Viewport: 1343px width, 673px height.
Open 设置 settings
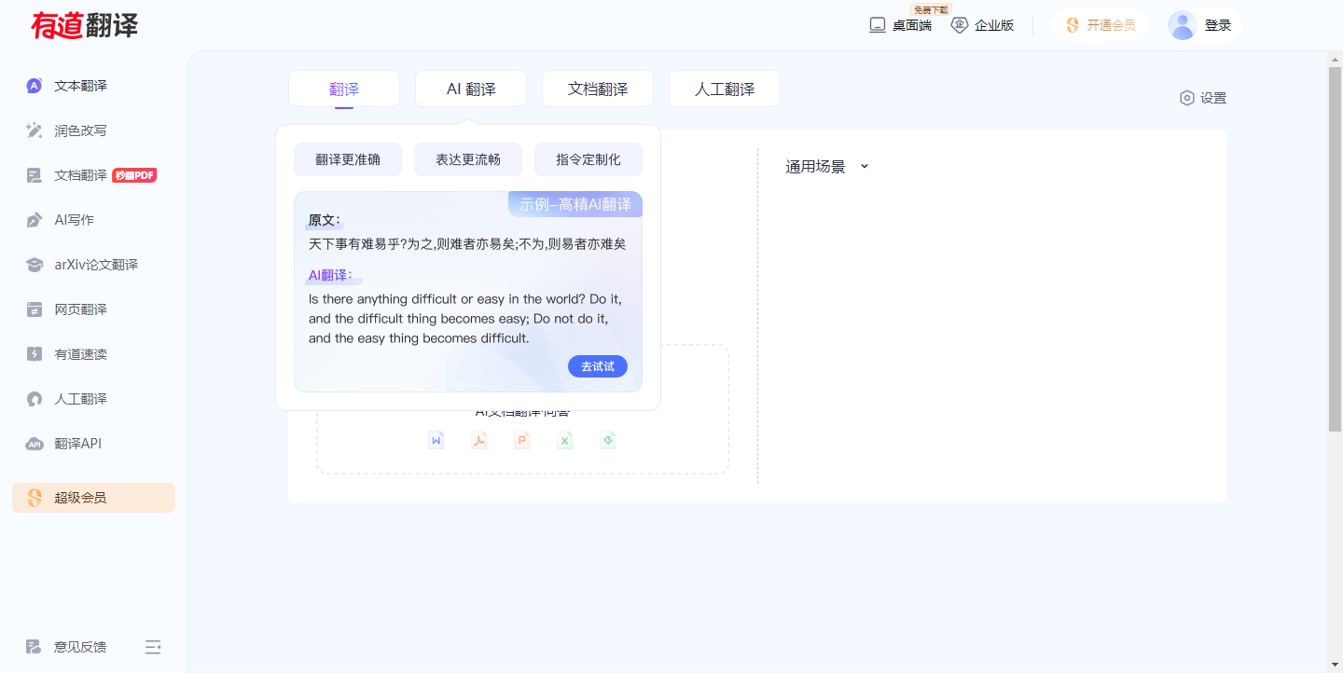1203,98
